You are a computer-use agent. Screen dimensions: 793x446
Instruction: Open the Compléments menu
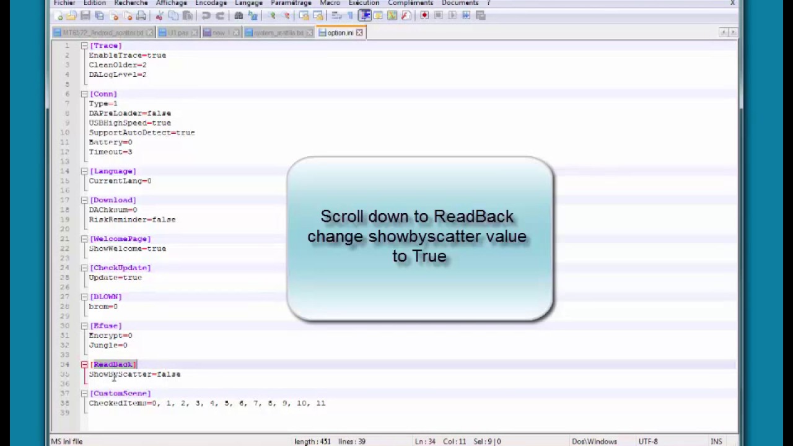tap(410, 3)
